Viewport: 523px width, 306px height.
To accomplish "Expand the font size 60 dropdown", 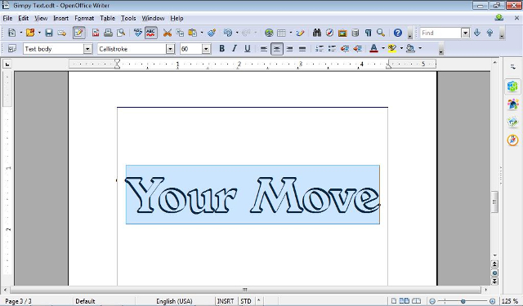I will [206, 49].
